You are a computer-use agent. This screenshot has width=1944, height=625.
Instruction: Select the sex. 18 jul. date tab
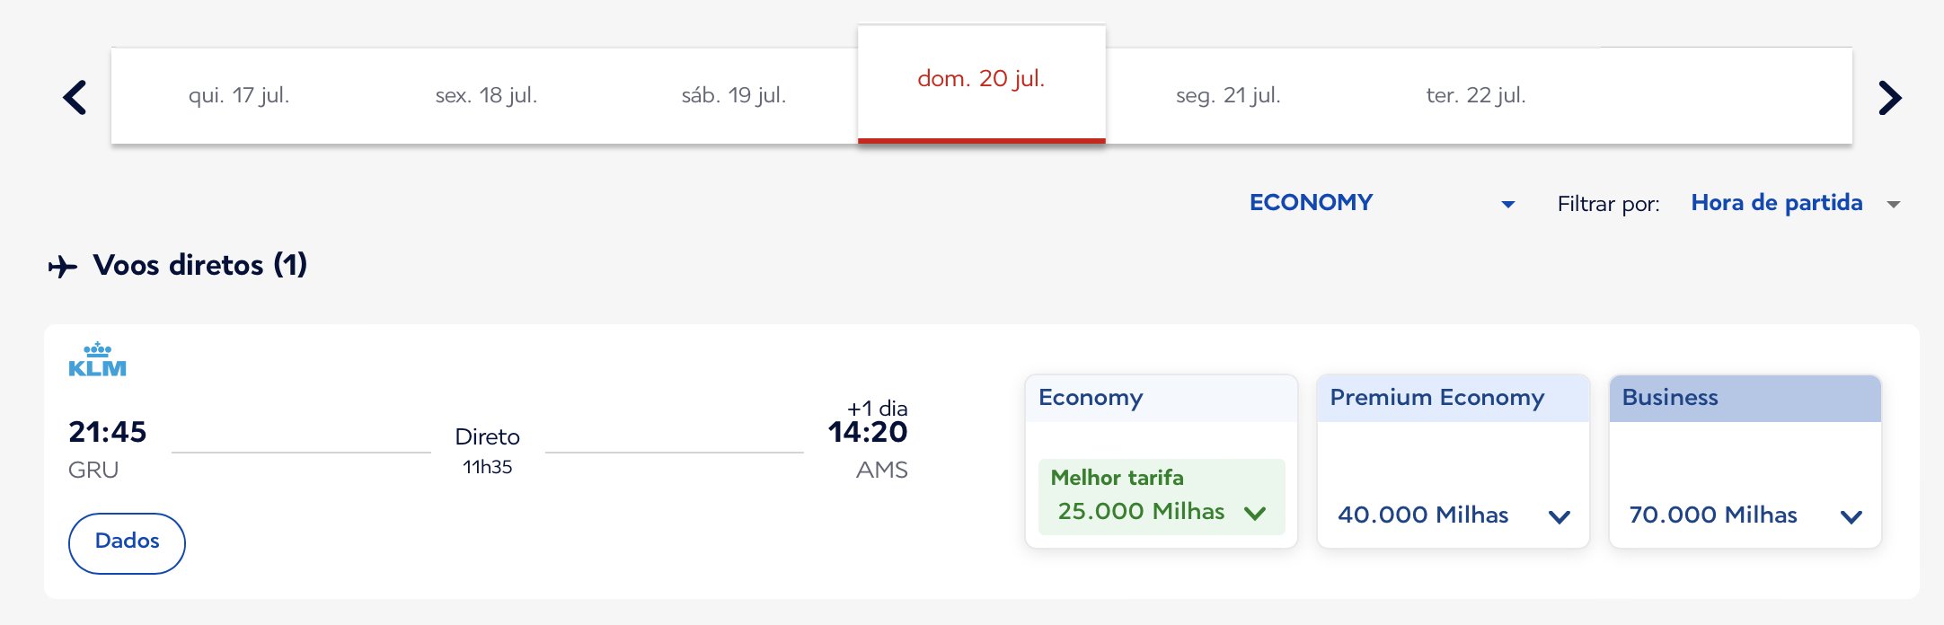pyautogui.click(x=486, y=95)
